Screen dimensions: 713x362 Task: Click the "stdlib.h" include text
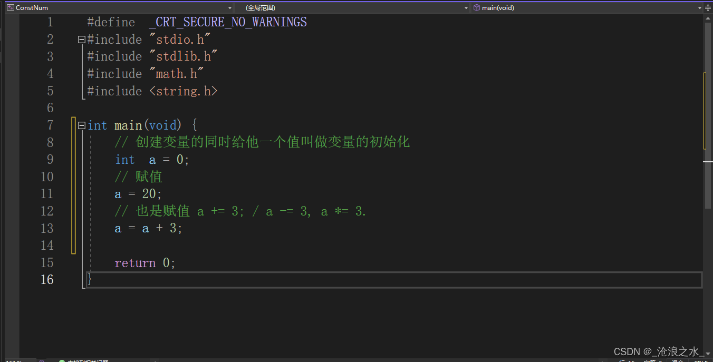coord(184,56)
